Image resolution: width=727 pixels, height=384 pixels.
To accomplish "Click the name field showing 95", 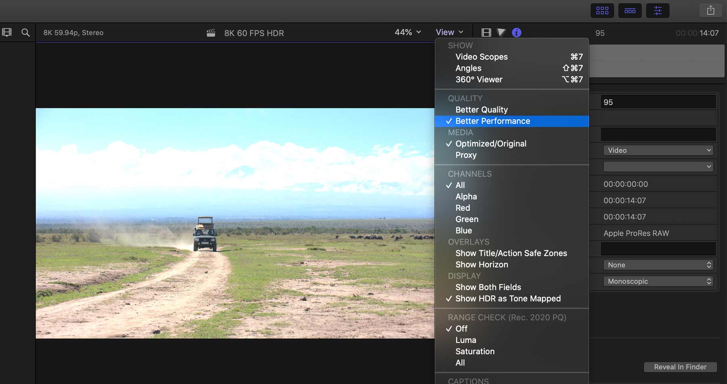I will point(658,102).
